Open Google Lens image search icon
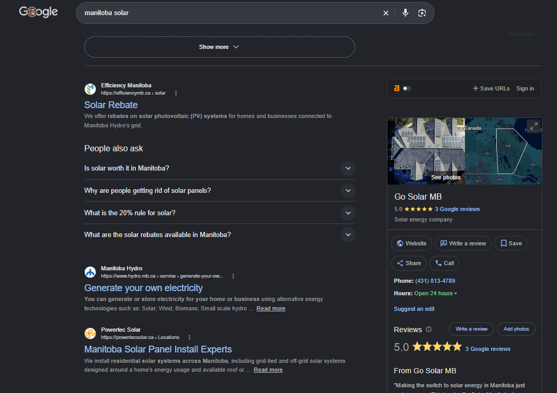Viewport: 557px width, 393px height. pos(422,13)
